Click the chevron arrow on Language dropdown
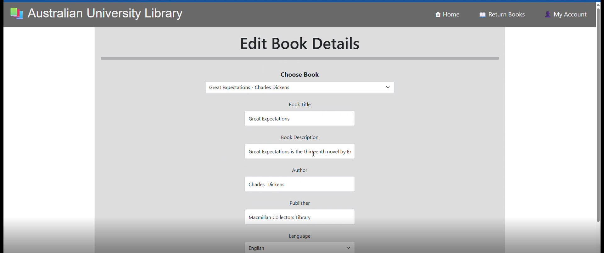Image resolution: width=604 pixels, height=253 pixels. point(348,248)
